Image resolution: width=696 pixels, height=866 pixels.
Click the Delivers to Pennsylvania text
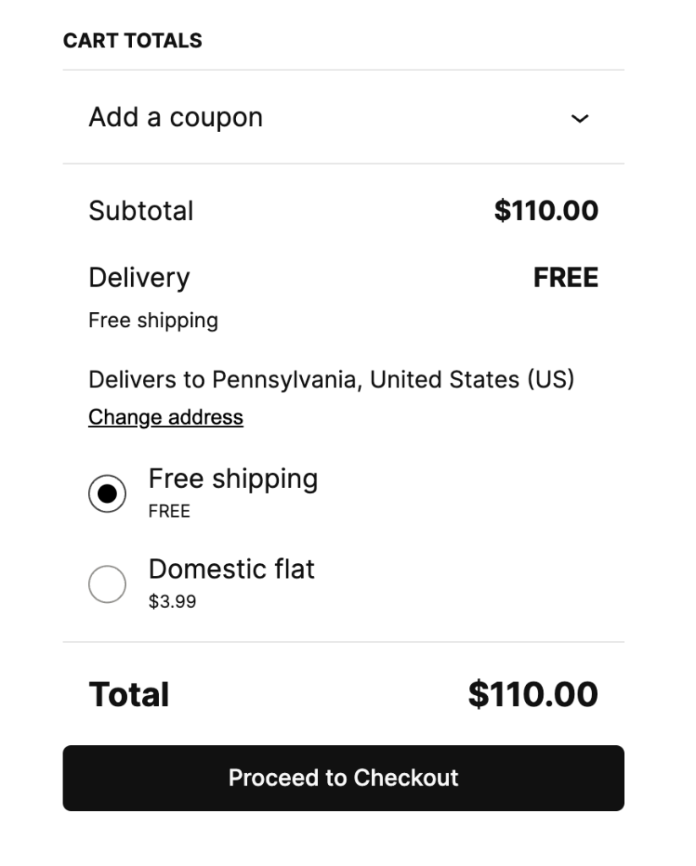click(329, 380)
